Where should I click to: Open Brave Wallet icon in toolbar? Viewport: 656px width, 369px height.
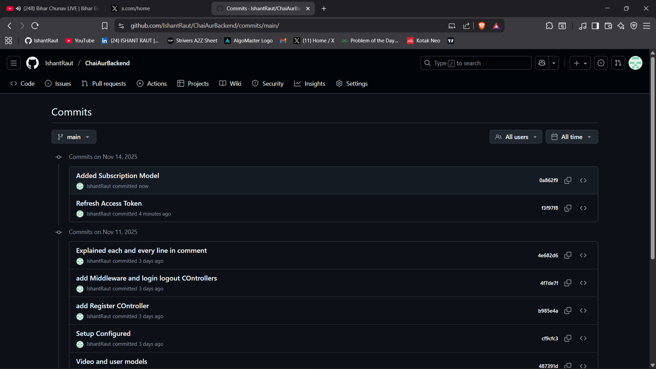(608, 26)
